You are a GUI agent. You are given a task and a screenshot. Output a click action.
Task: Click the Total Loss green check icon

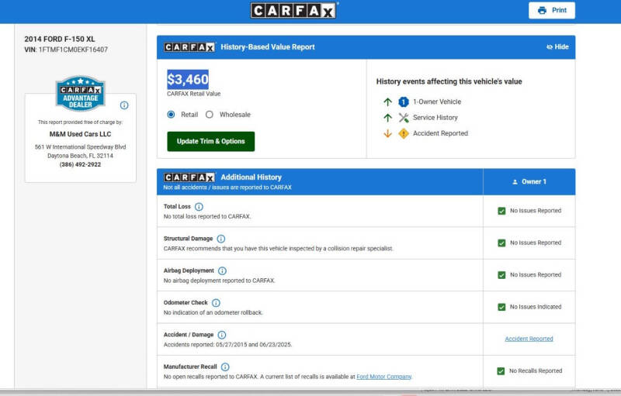point(501,211)
